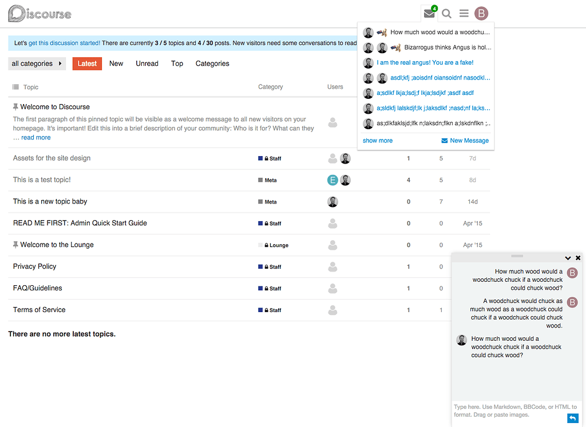This screenshot has height=427, width=586.
Task: Open 'get this discussion started!' link
Action: coord(64,43)
